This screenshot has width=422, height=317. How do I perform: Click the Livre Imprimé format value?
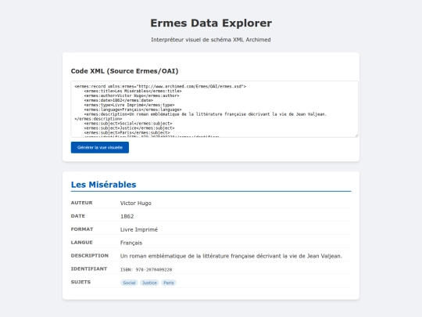coord(139,229)
